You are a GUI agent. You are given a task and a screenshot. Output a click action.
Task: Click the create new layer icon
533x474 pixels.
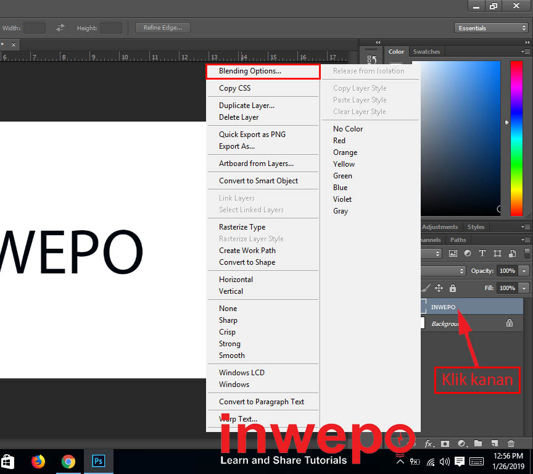[494, 443]
